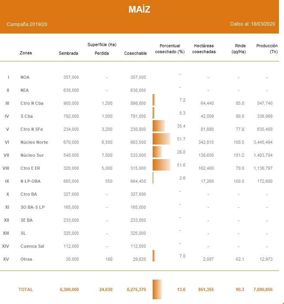Select the Sembrada column header
The width and height of the screenshot is (284, 304).
68,54
